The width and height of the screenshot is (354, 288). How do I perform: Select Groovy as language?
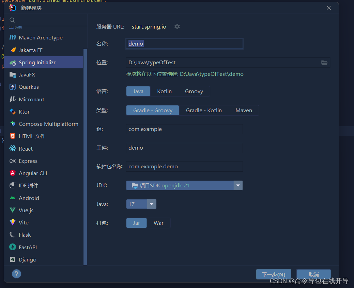tap(194, 91)
